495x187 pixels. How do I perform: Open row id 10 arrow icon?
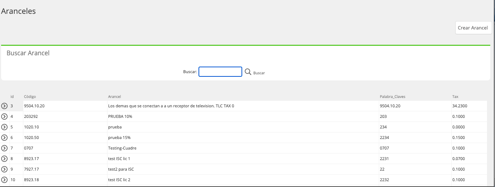pos(4,180)
